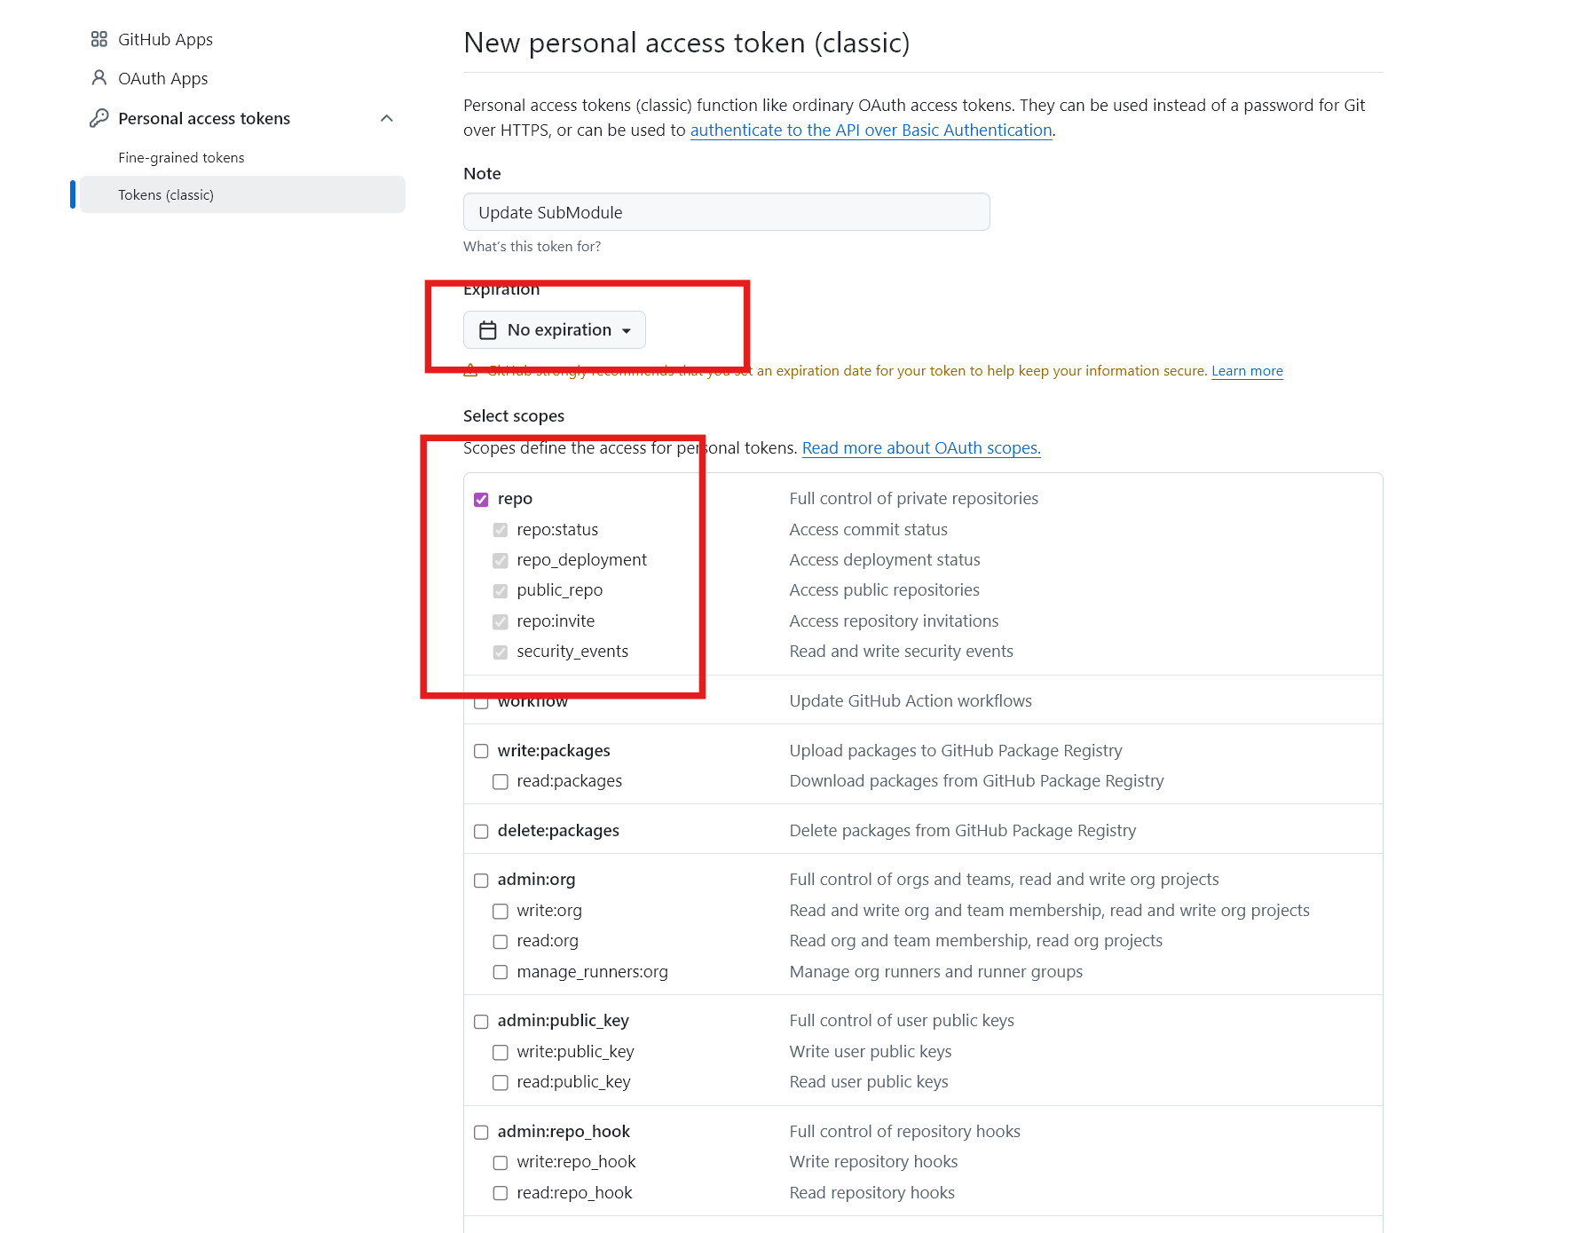Check the admin:public_key scope
Image resolution: width=1593 pixels, height=1233 pixels.
(x=481, y=1022)
